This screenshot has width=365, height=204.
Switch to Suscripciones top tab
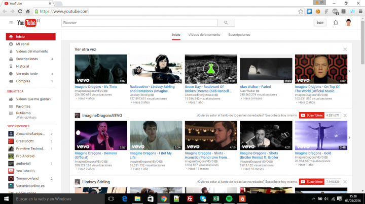239,35
